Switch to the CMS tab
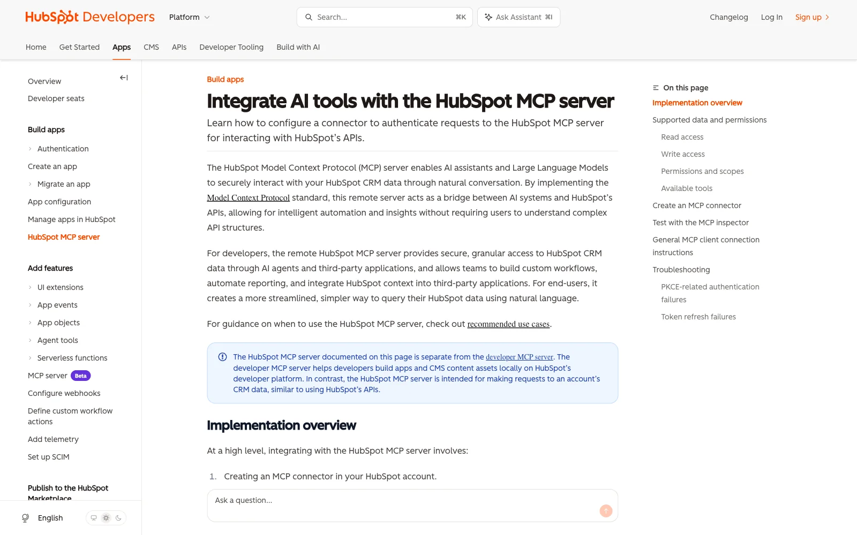The width and height of the screenshot is (857, 535). click(151, 47)
